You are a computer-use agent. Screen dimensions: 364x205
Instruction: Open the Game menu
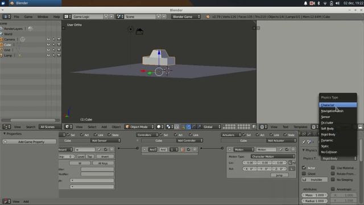(28, 17)
